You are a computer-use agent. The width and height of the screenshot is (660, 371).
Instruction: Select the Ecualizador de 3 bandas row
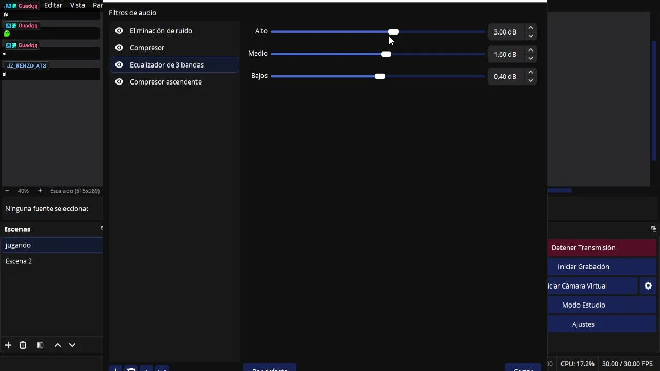(x=174, y=65)
